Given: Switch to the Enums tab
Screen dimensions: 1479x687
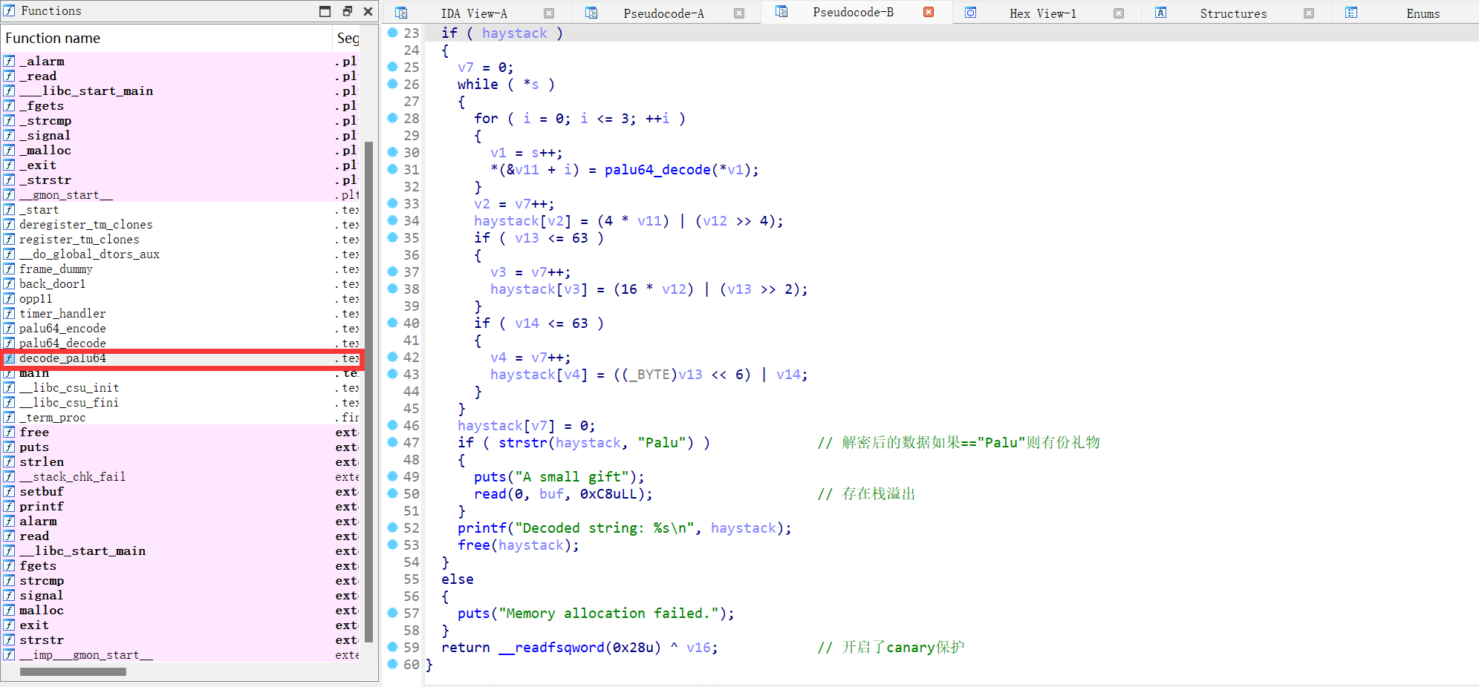Looking at the screenshot, I should point(1423,13).
